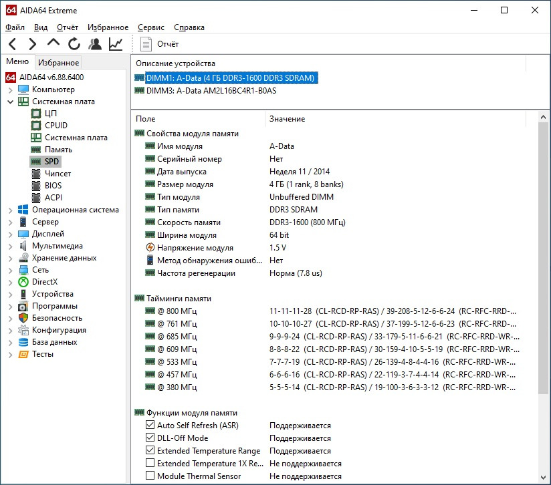Click the Значение column header
Viewport: 551px width, 485px height.
(x=287, y=119)
